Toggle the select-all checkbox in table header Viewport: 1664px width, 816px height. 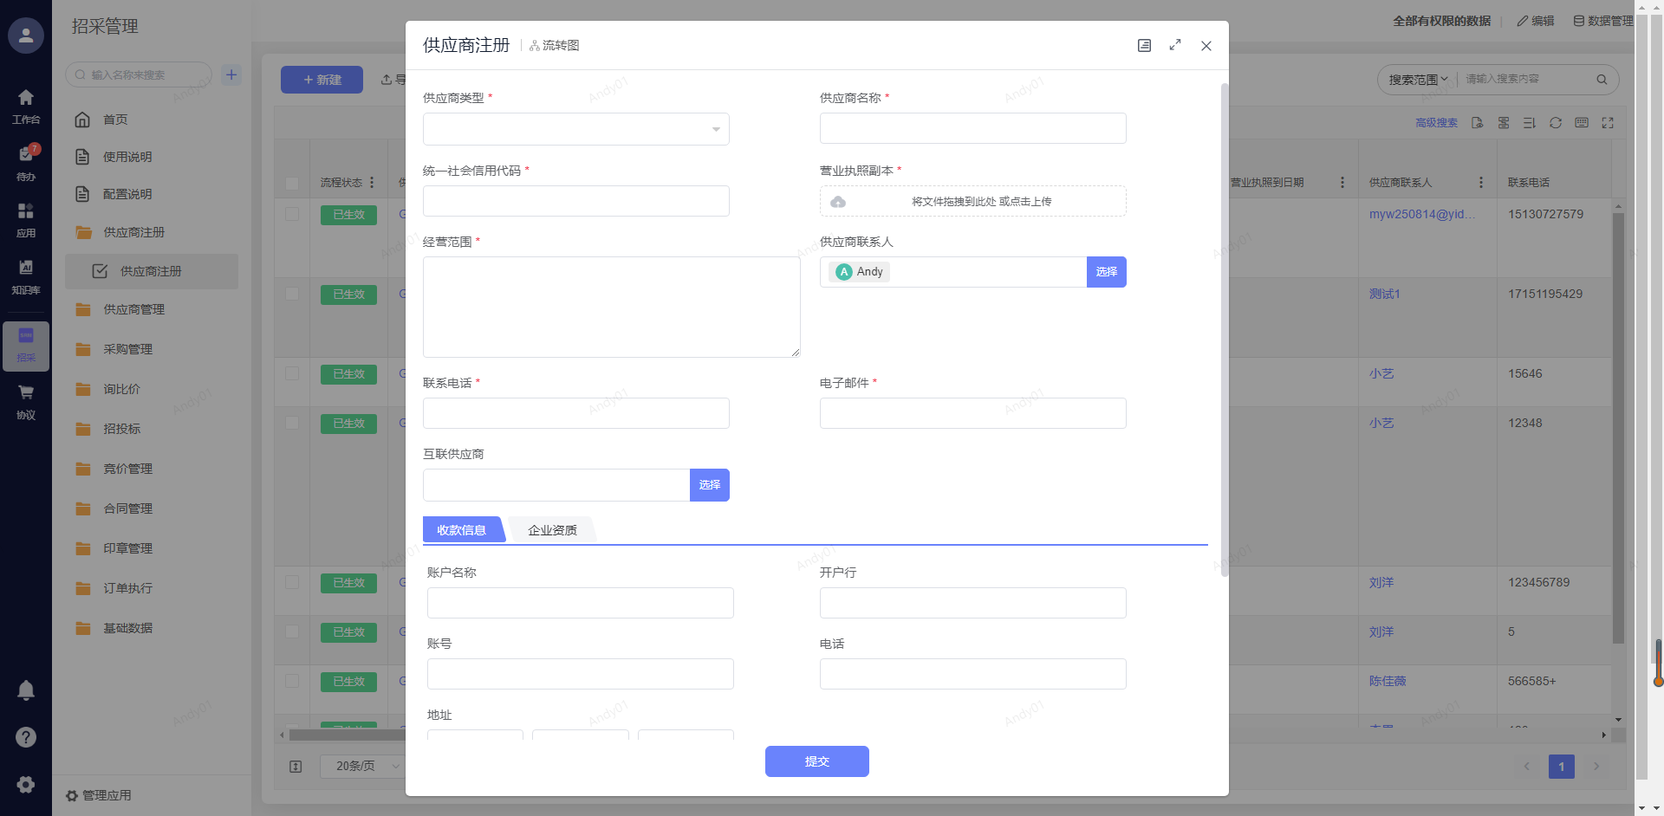tap(292, 183)
